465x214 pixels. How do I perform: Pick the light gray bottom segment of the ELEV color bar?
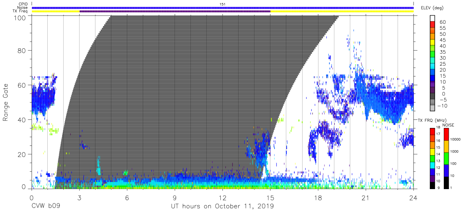[433, 107]
